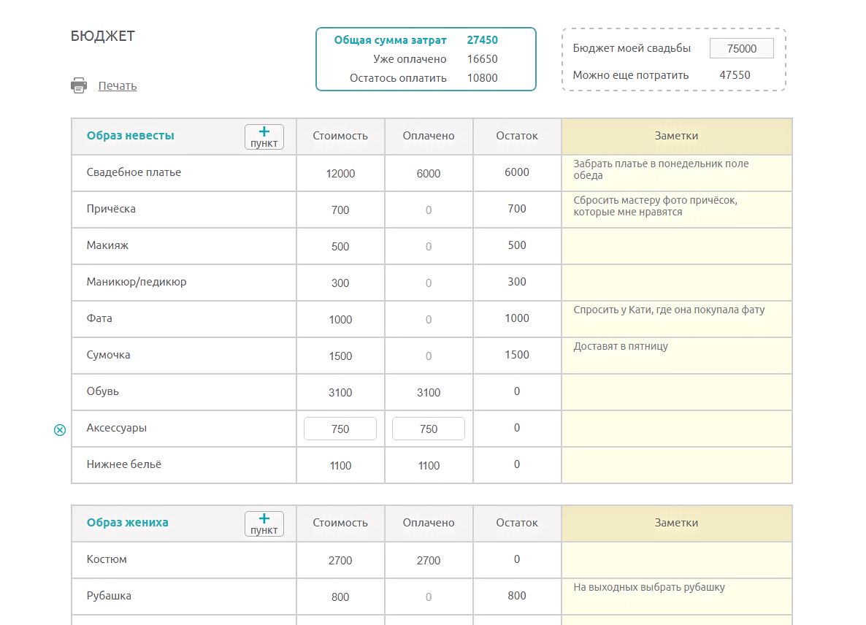Click the Костюм paid amount 2700
Viewport: 866px width, 625px height.
(429, 561)
